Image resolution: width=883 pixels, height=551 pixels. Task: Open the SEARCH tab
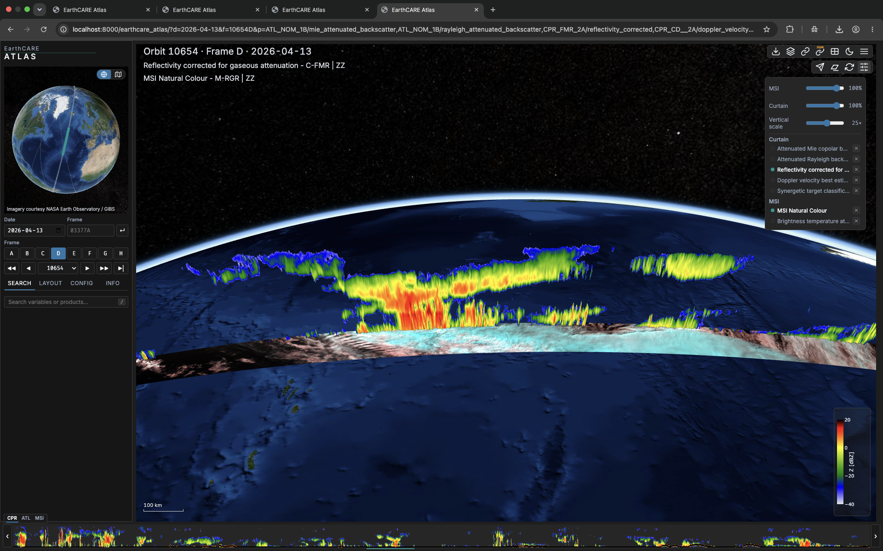pos(19,283)
